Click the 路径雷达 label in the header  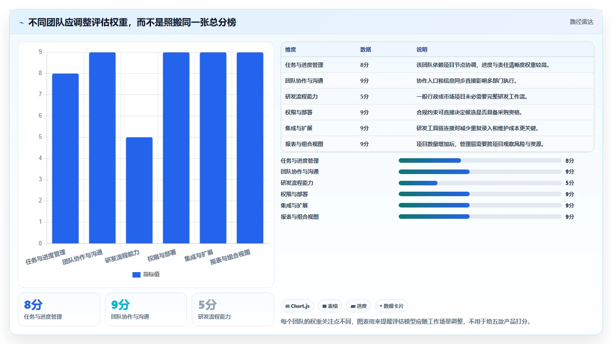[x=581, y=22]
